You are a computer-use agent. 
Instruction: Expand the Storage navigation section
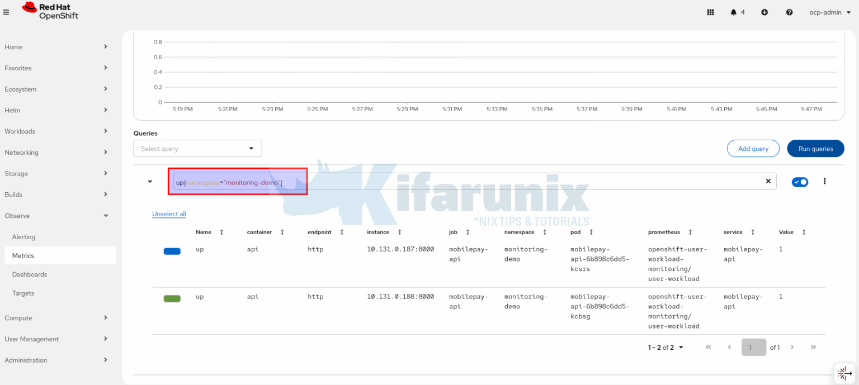click(x=56, y=174)
